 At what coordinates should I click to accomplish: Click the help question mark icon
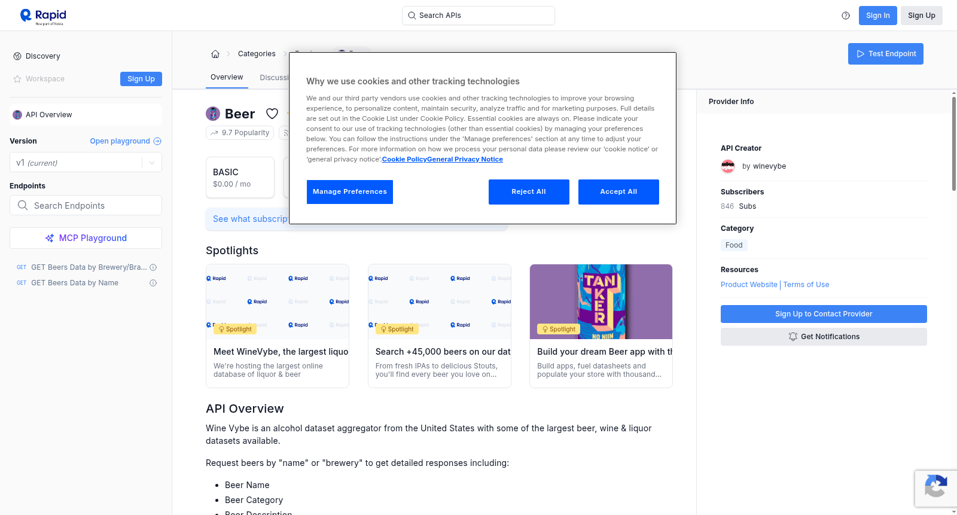(846, 16)
